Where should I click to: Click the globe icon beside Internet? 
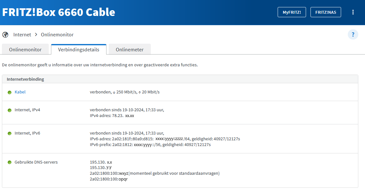5,34
